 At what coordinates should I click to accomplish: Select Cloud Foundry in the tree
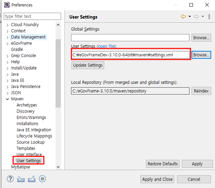[25, 25]
